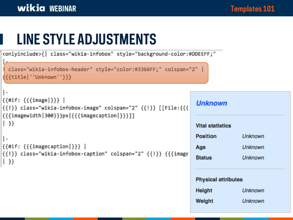Click the Height label in the infobox
Image resolution: width=293 pixels, height=220 pixels.
(x=204, y=190)
